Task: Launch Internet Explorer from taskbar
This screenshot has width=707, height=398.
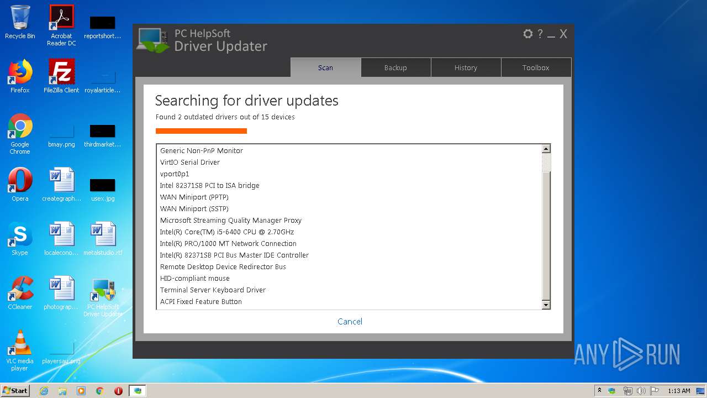Action: point(44,391)
